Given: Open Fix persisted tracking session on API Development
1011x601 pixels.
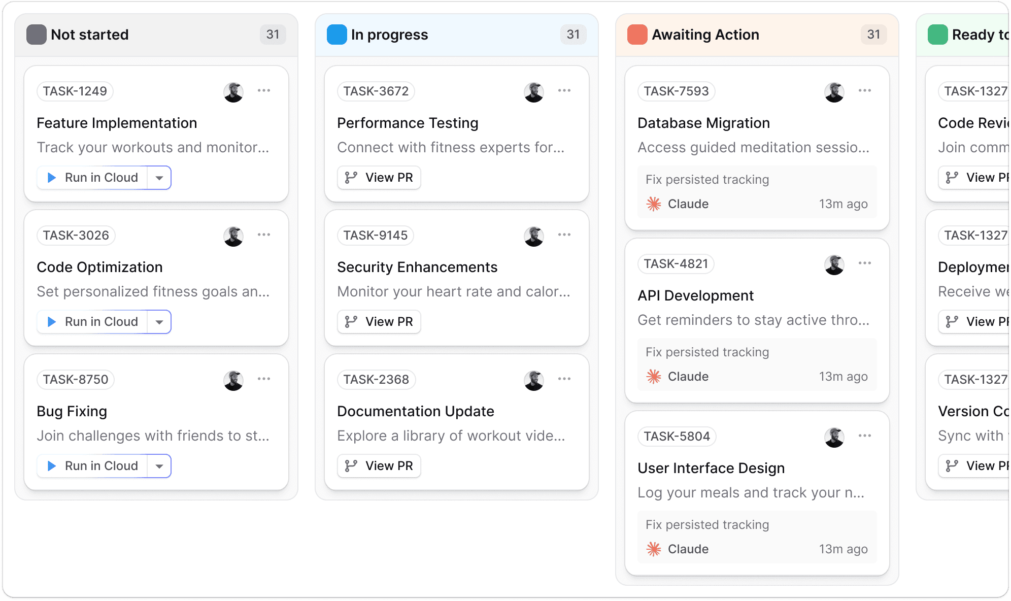Looking at the screenshot, I should point(757,364).
